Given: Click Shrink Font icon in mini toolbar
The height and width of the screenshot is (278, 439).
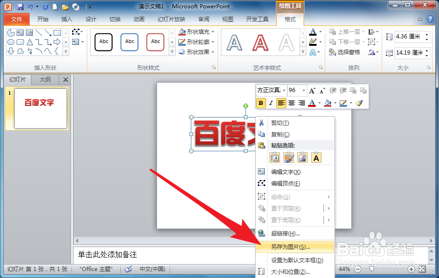Looking at the screenshot, I should [322, 91].
